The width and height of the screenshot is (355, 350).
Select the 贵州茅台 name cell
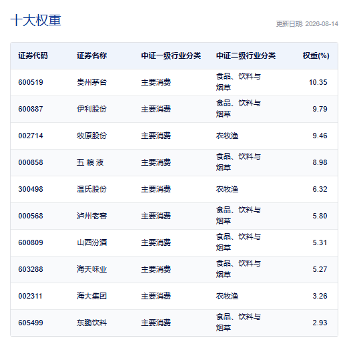(91, 82)
